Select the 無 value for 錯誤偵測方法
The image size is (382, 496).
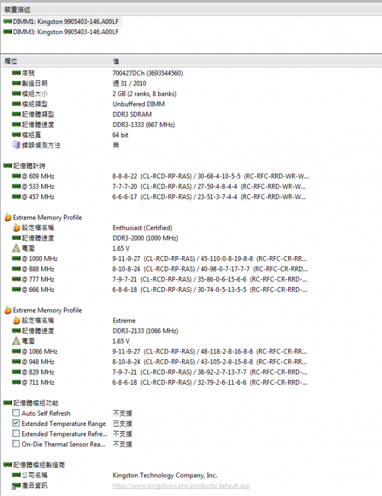pos(116,145)
